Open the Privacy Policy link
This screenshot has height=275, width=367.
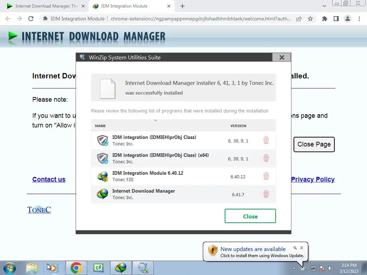coord(313,179)
